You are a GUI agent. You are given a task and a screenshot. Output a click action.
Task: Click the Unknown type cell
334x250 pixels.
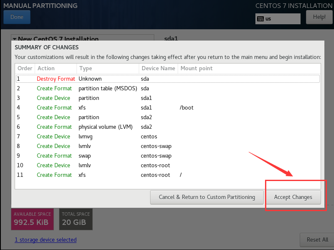click(x=90, y=79)
